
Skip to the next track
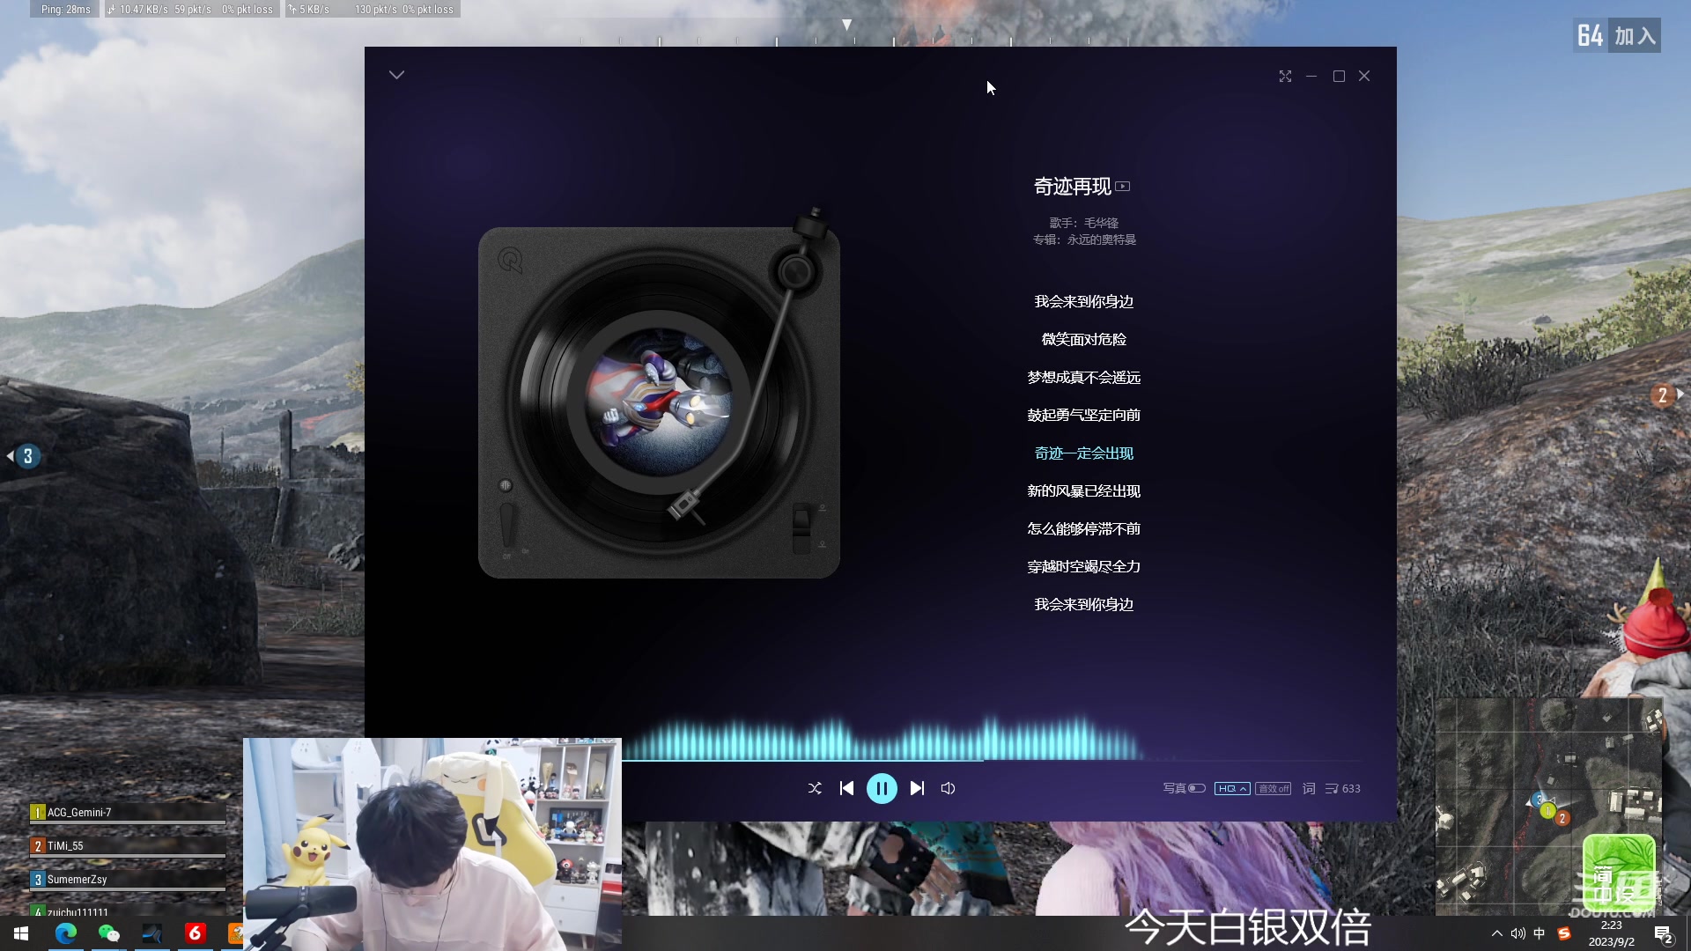pos(917,788)
